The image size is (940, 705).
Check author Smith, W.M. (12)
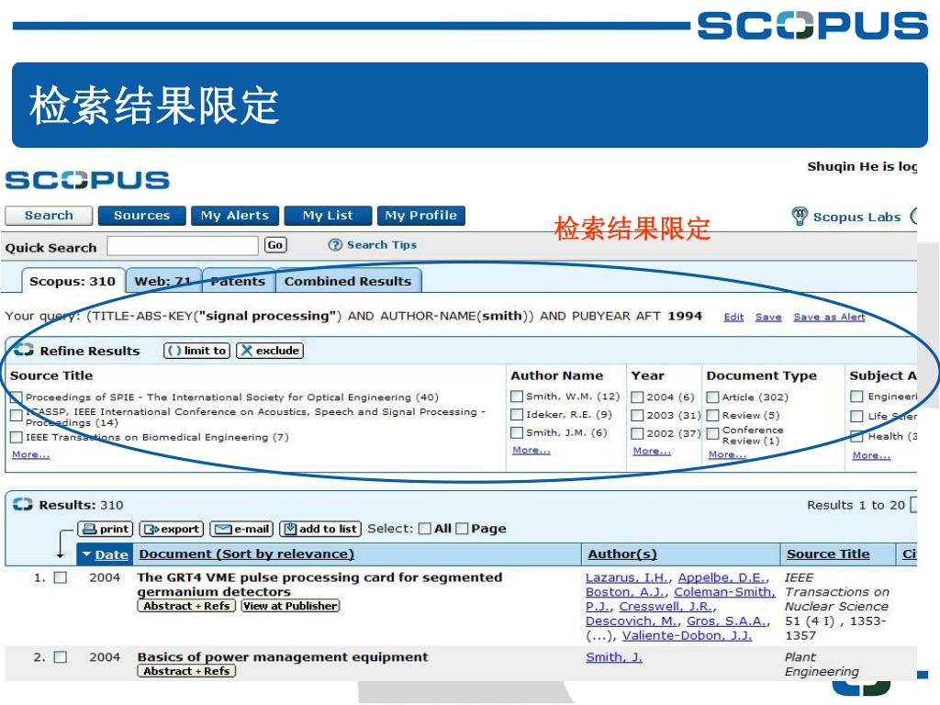[x=517, y=397]
